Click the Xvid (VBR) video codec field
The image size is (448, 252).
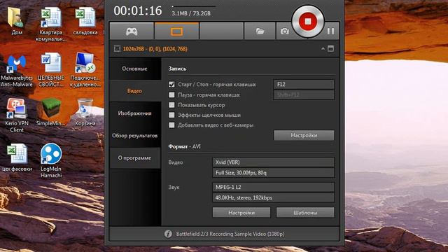(273, 162)
